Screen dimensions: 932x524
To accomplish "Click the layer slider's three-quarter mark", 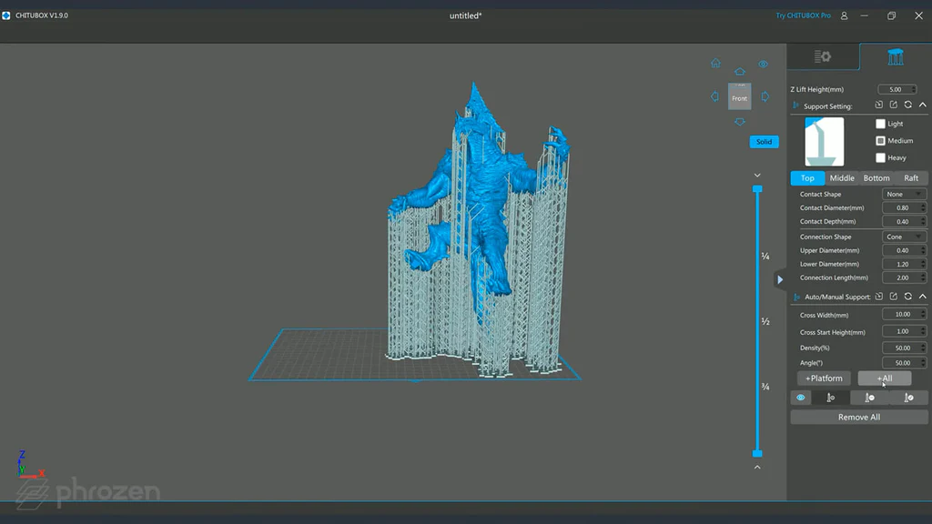I will coord(765,387).
